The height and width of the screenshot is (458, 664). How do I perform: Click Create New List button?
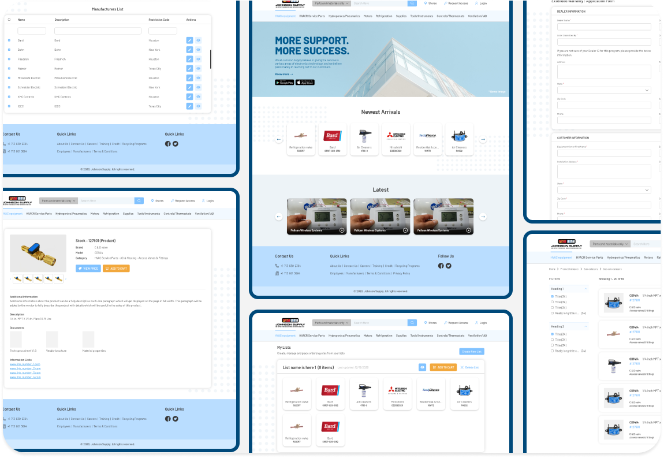(471, 352)
